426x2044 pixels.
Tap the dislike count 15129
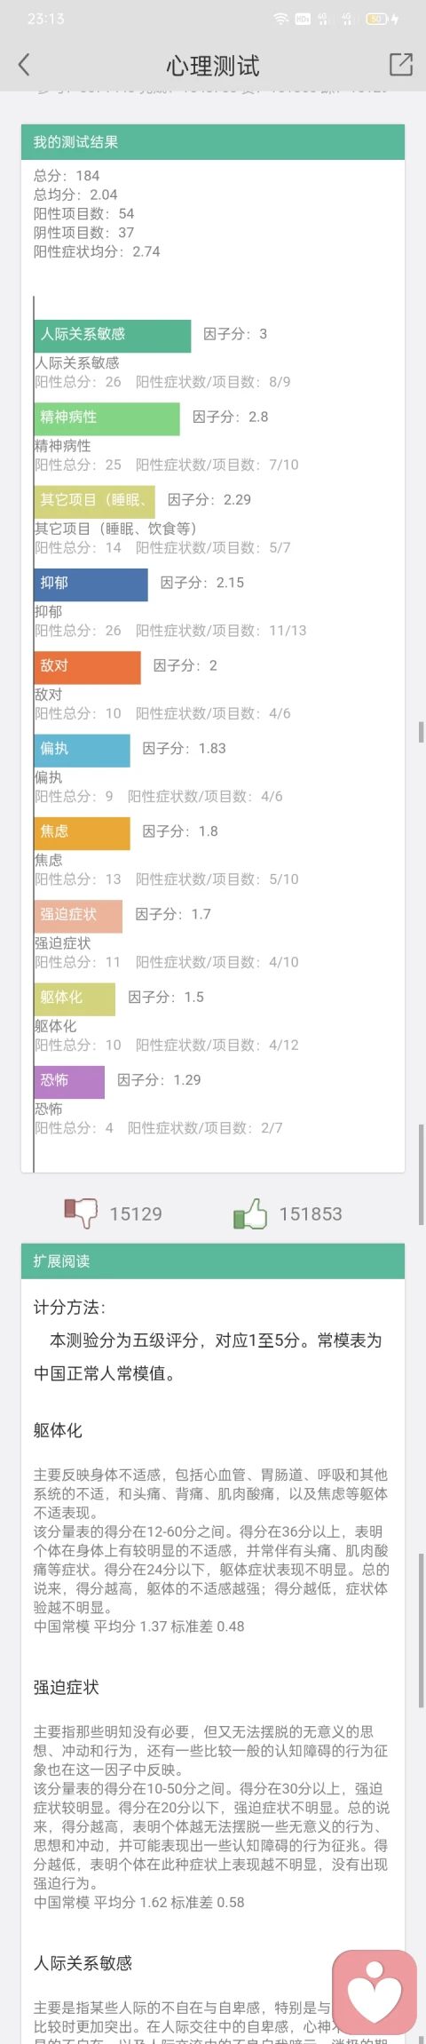click(136, 1213)
